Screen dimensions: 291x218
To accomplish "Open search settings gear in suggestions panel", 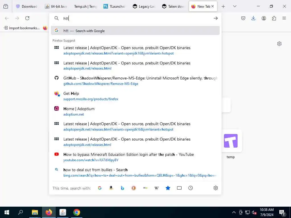I will click(x=216, y=188).
